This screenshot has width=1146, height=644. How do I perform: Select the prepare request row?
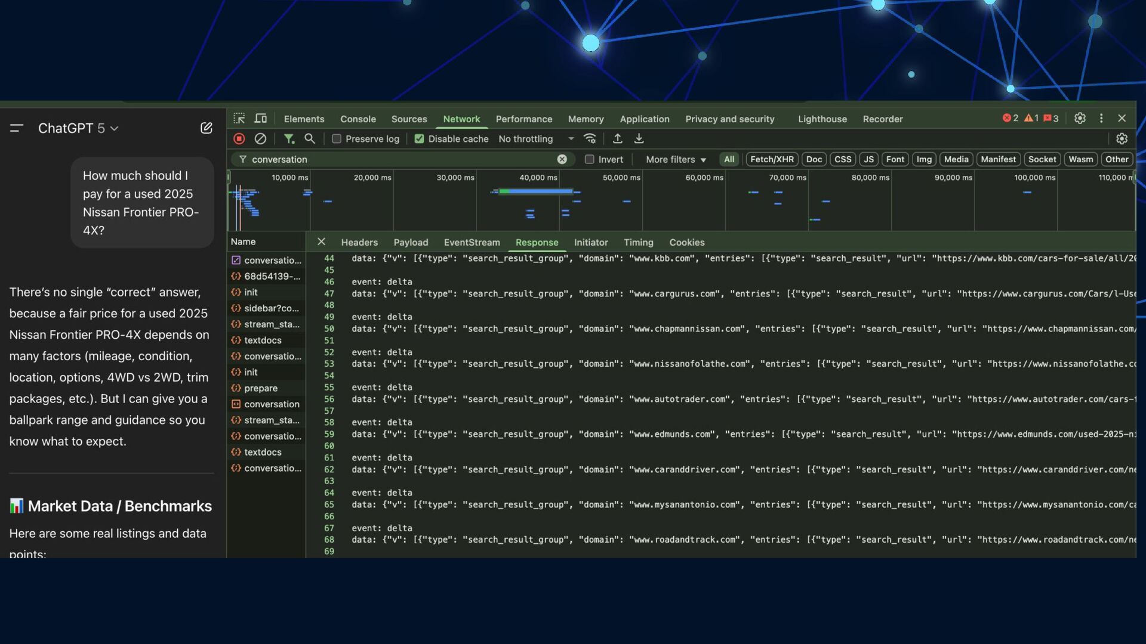(266, 388)
